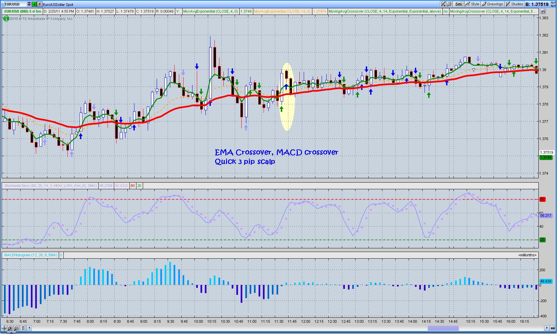
Task: Click the second, truncated MovingAvgCrossover study label
Action: 494,11
